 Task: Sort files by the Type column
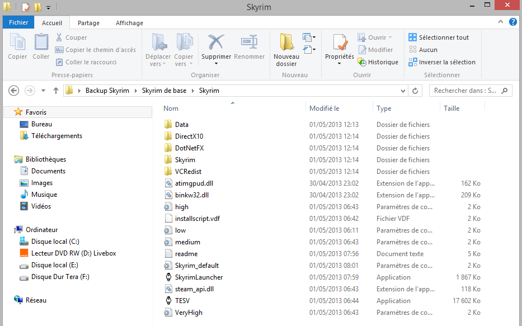(384, 108)
